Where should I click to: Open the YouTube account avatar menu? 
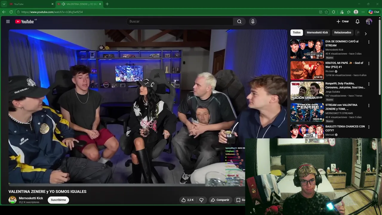point(369,21)
